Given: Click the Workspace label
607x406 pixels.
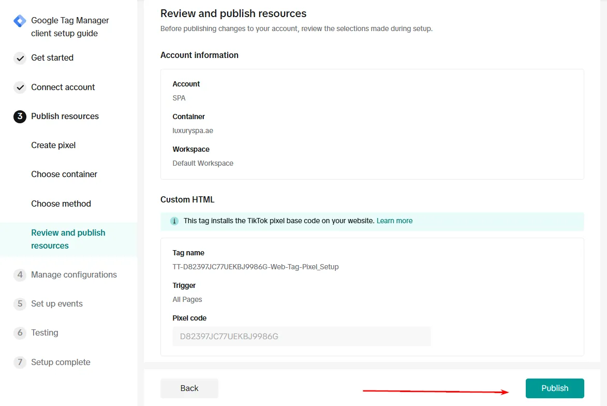Looking at the screenshot, I should (x=191, y=149).
